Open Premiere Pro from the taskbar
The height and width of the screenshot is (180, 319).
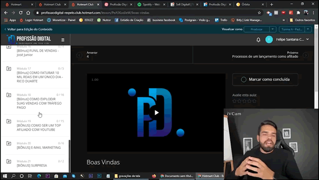click(x=47, y=176)
